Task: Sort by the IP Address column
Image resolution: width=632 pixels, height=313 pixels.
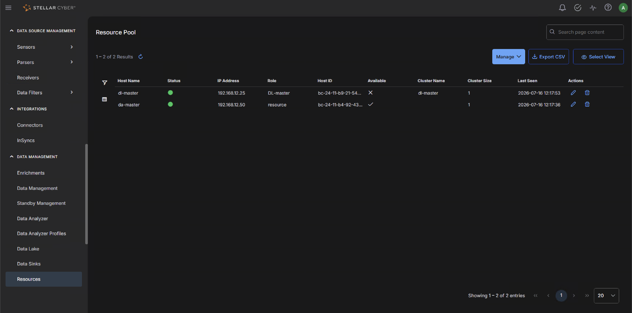Action: (228, 81)
